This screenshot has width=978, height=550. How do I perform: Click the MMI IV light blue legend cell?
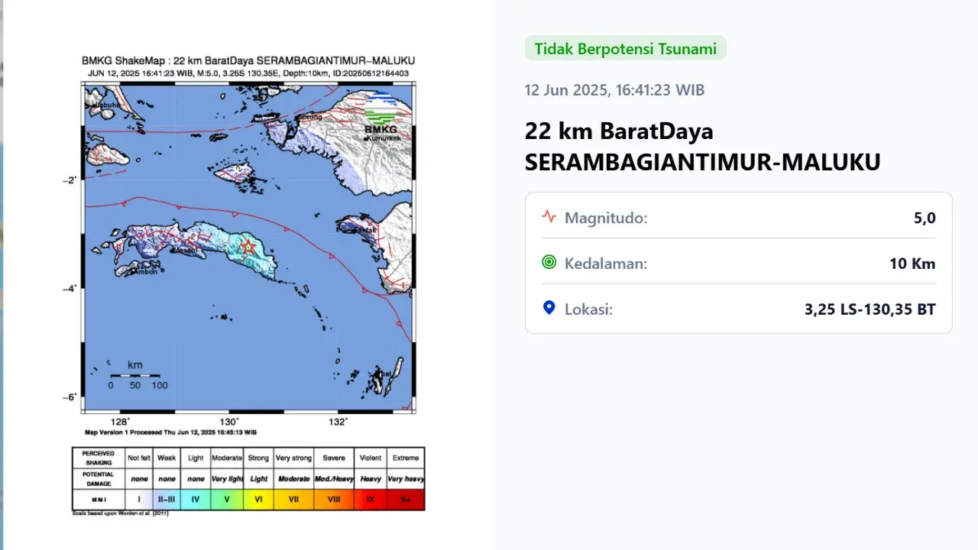[195, 500]
